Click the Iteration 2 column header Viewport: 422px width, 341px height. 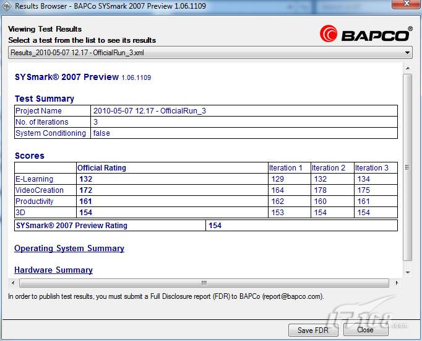point(329,167)
